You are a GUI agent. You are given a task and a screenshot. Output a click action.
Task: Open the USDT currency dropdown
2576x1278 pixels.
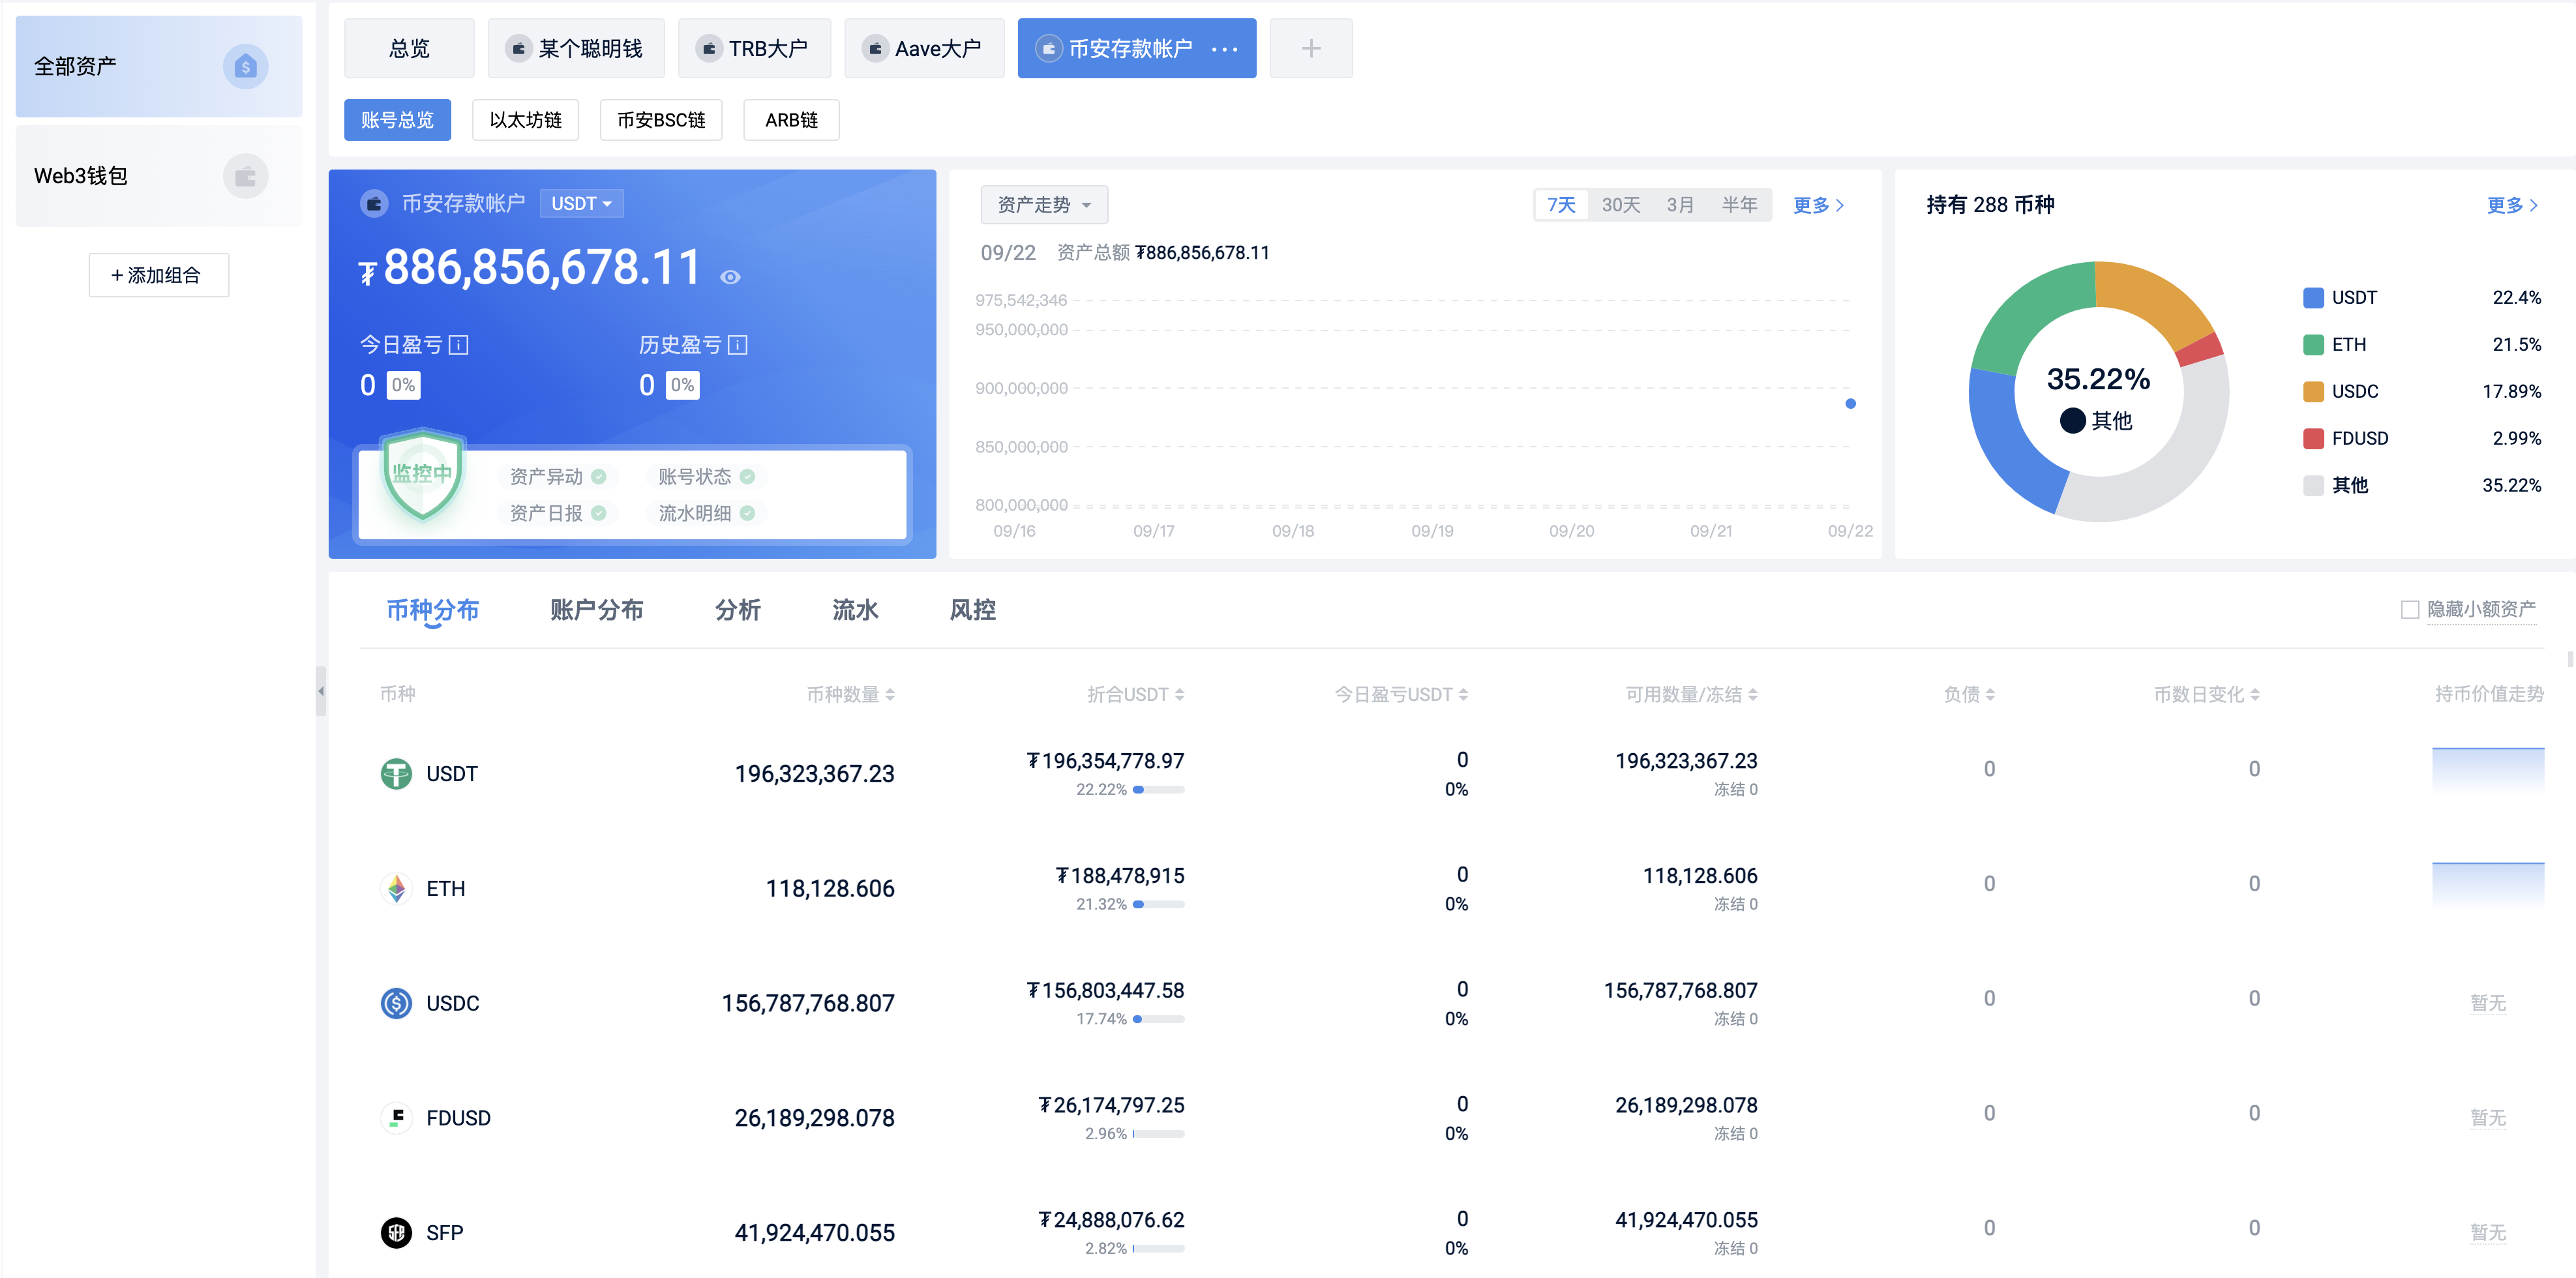(x=581, y=204)
